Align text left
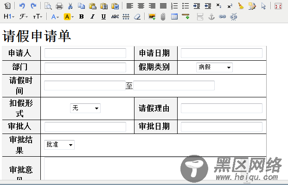 (130, 6)
